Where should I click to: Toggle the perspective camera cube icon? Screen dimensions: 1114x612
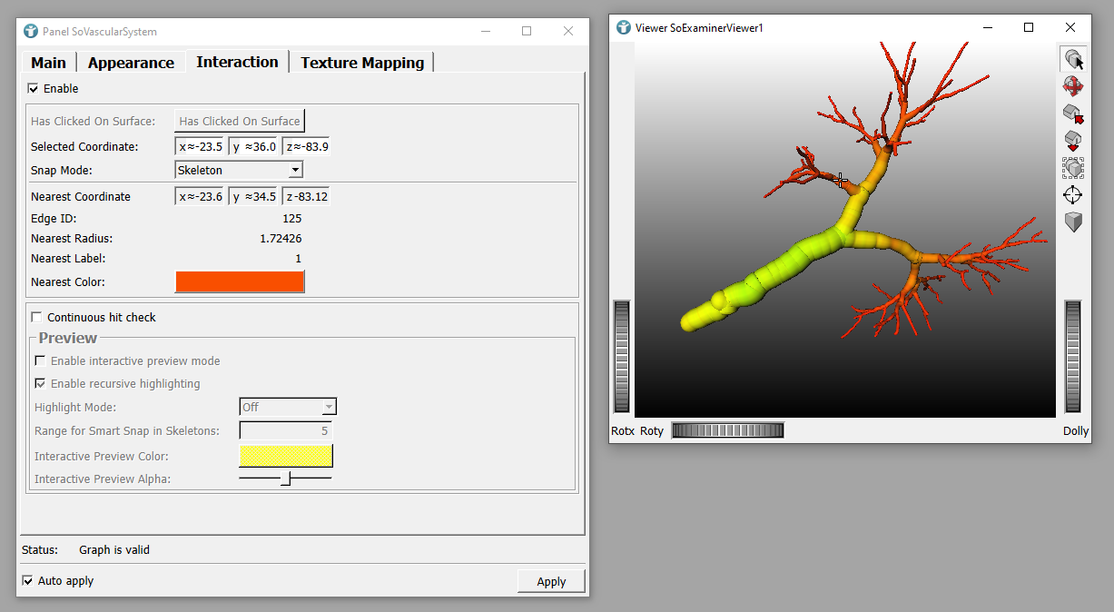(x=1073, y=222)
